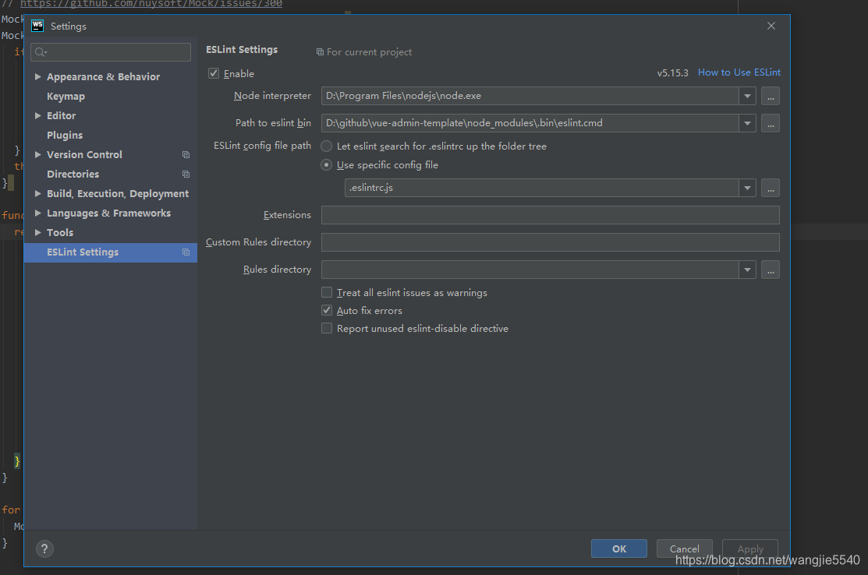Click the WebStorm logo icon in title bar
This screenshot has height=575, width=868.
[x=37, y=26]
